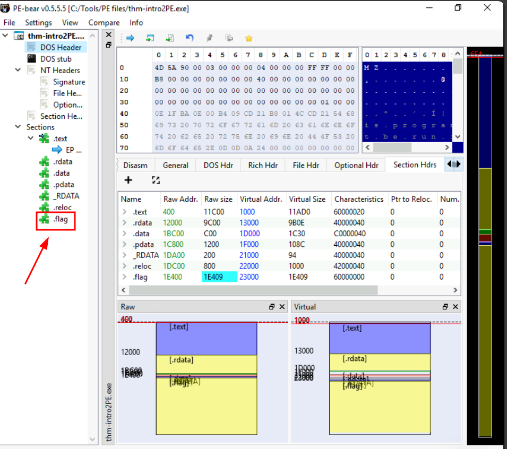Click the Characteristics column header

click(358, 199)
